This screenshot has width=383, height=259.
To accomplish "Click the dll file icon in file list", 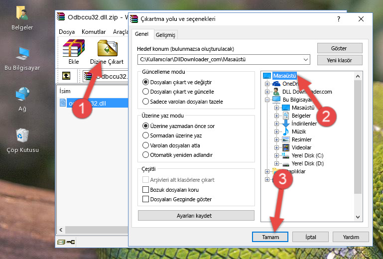I will pyautogui.click(x=63, y=103).
